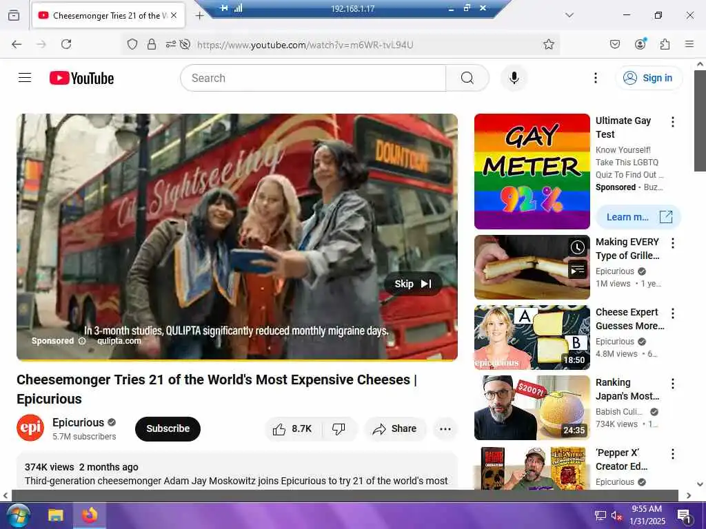Click the YouTube URL in address bar

tap(305, 45)
